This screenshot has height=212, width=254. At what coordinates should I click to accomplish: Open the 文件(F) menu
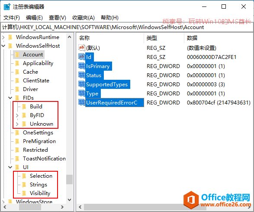pos(12,18)
